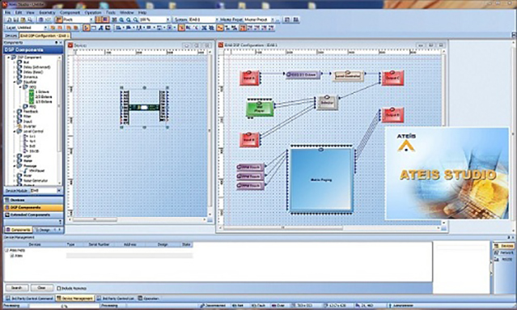Click the Level Control block on canvas
Screen dimensions: 517x310
348,76
